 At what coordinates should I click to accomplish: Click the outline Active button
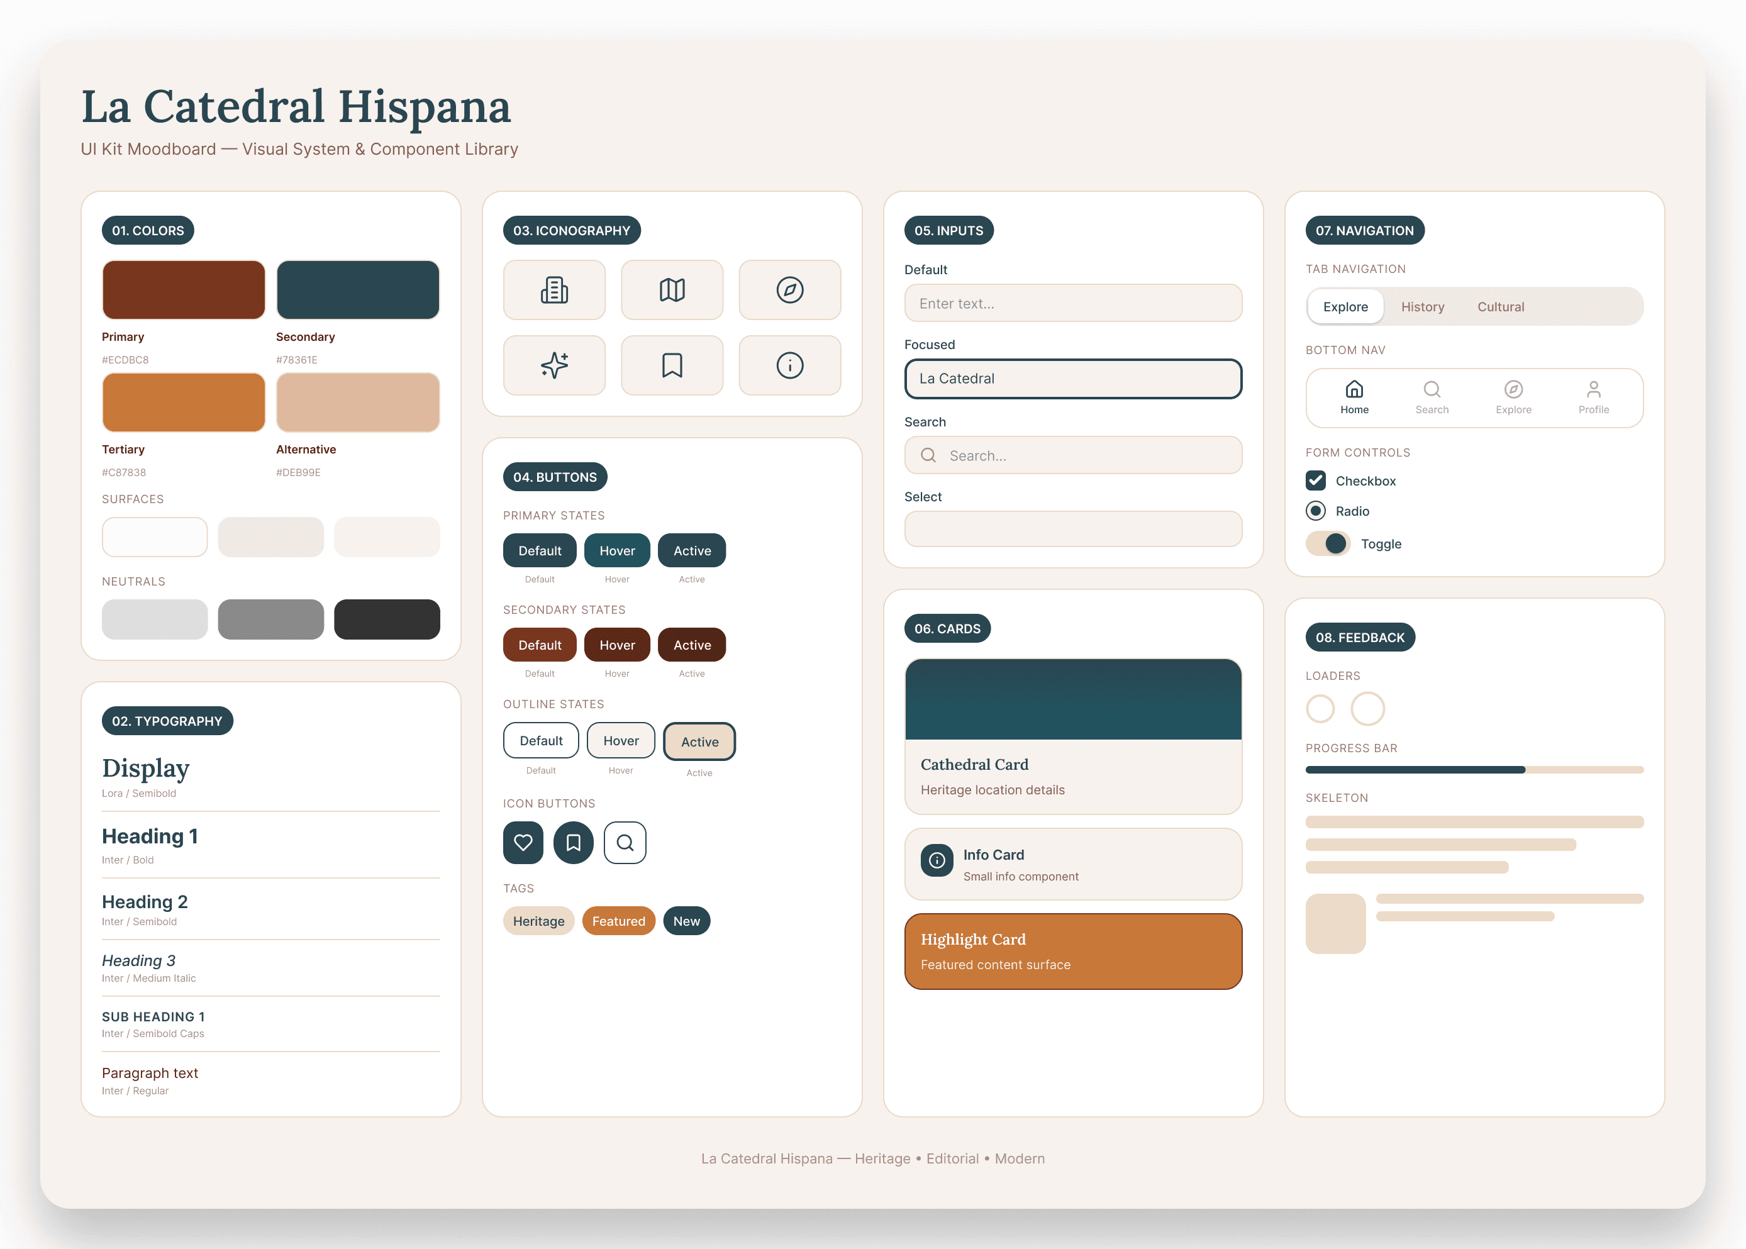pyautogui.click(x=699, y=741)
